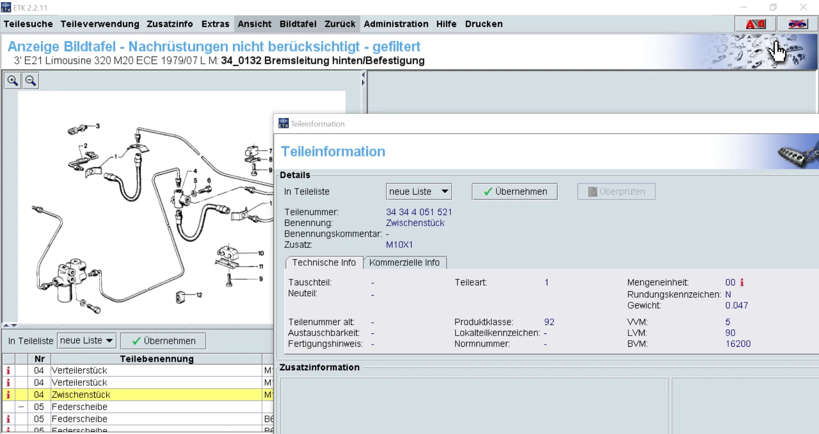The width and height of the screenshot is (819, 434).
Task: Click the minus marker on Federscheibe row
Action: tap(21, 407)
